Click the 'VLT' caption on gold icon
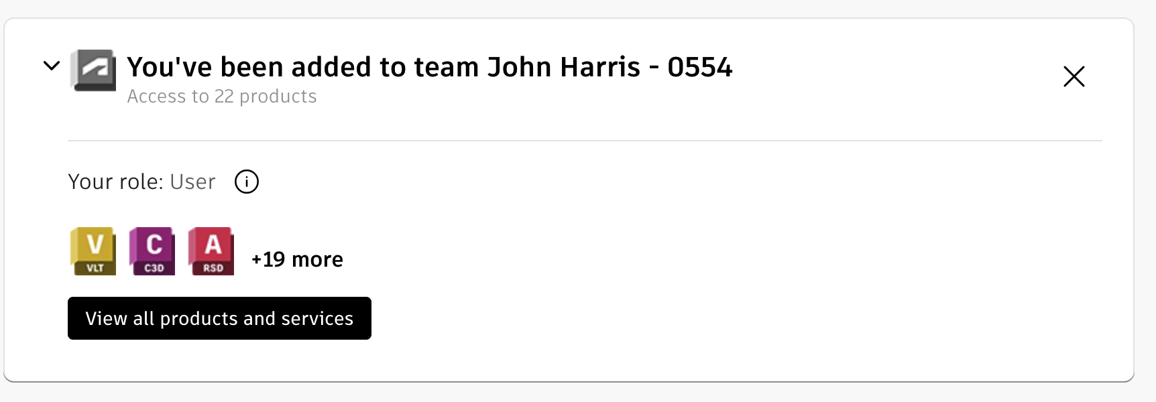This screenshot has width=1156, height=402. 95,268
